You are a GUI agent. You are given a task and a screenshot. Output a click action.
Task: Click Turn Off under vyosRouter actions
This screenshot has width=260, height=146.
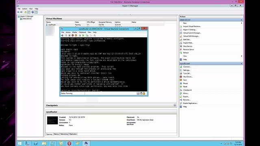[187, 73]
